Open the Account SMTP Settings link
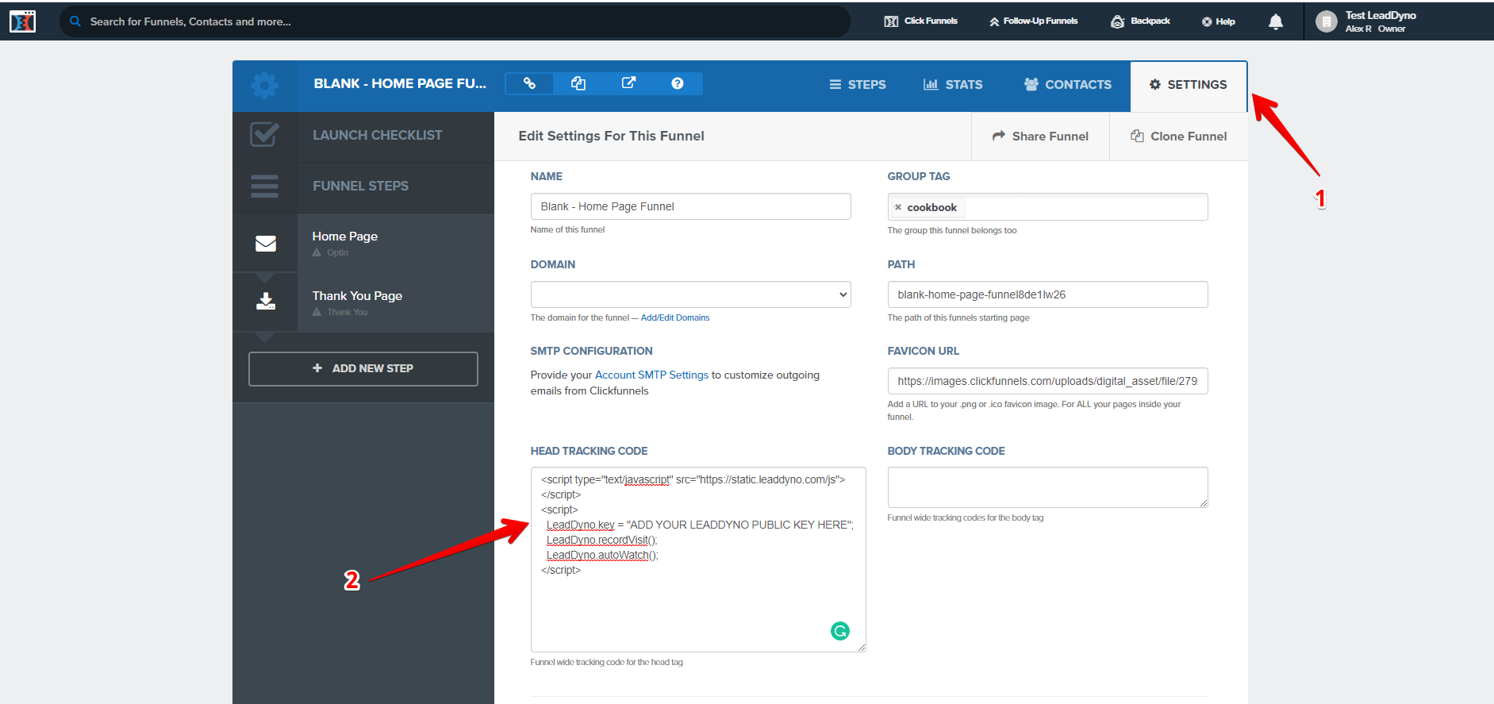Image resolution: width=1494 pixels, height=704 pixels. [x=651, y=375]
